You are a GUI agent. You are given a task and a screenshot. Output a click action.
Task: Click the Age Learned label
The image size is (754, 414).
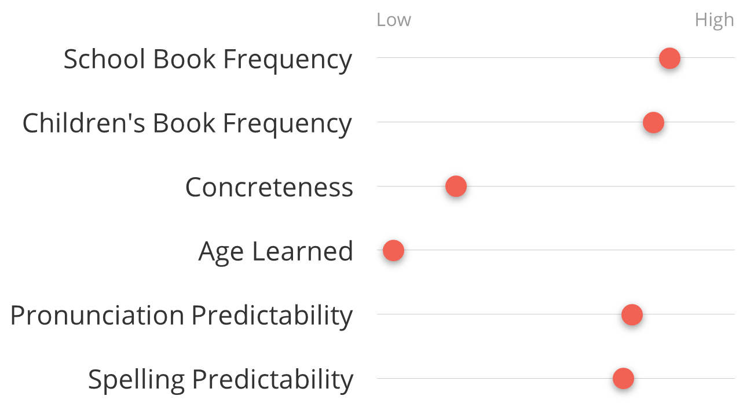point(276,252)
